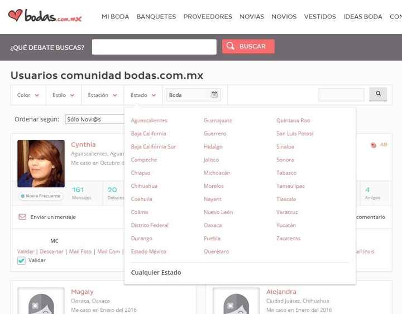Image resolution: width=402 pixels, height=314 pixels.
Task: Select Sinaloa state
Action: click(x=285, y=146)
